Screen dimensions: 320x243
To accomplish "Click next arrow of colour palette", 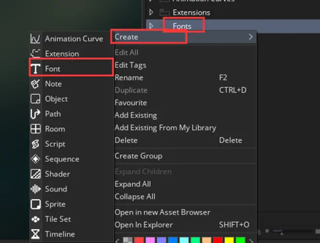I will click(252, 241).
